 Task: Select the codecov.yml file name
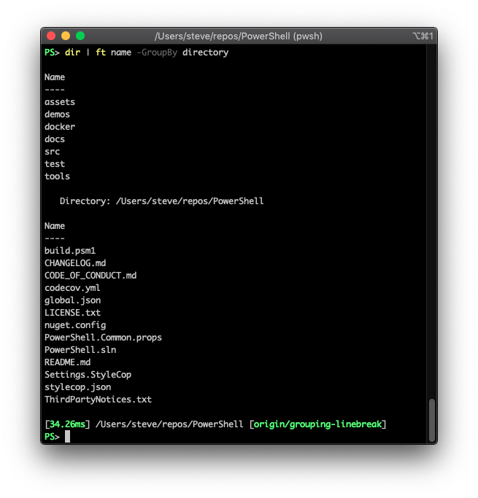(72, 288)
